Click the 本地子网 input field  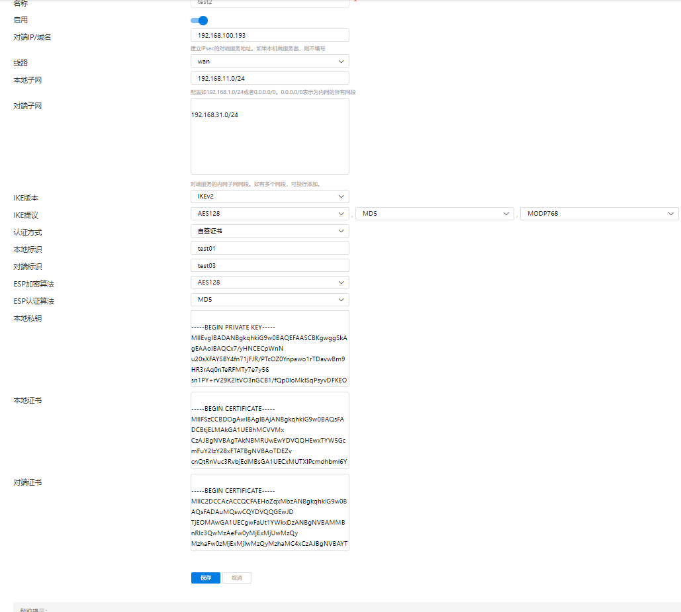pos(269,79)
